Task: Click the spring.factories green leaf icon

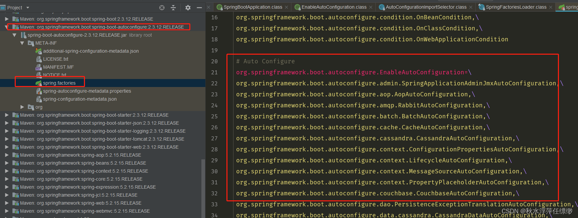Action: click(39, 83)
